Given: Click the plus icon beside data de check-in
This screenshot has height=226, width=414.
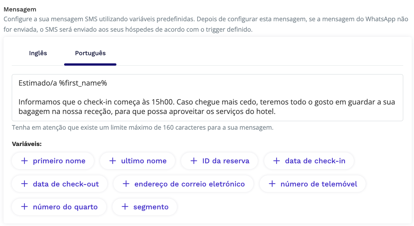Looking at the screenshot, I should tap(277, 161).
